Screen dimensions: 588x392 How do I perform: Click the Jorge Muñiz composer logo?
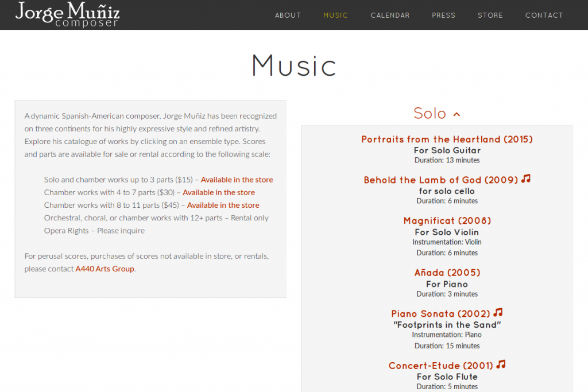[x=68, y=14]
